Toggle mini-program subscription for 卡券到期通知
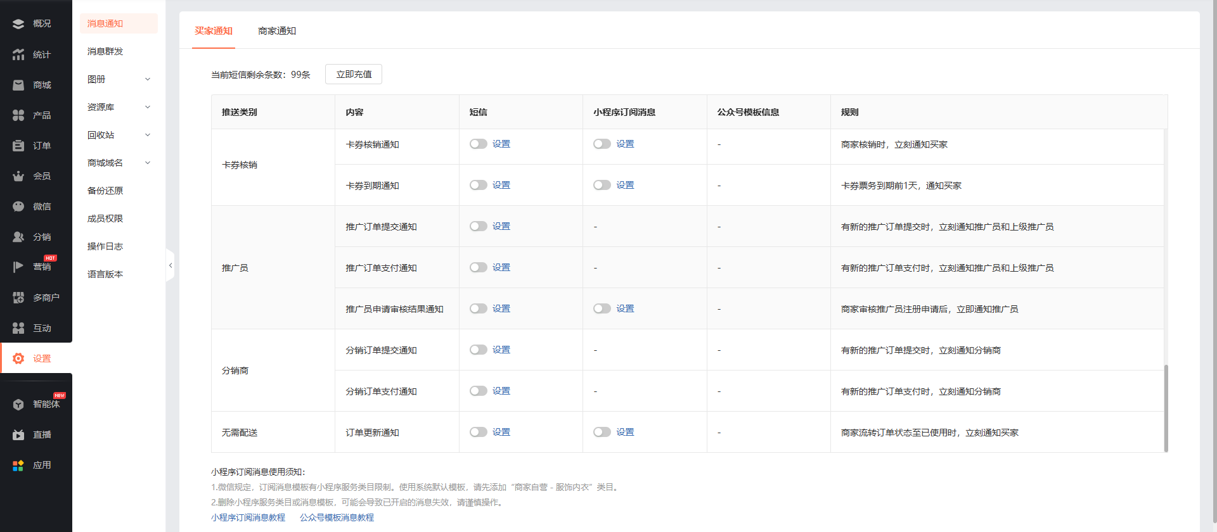Viewport: 1217px width, 532px height. coord(602,186)
